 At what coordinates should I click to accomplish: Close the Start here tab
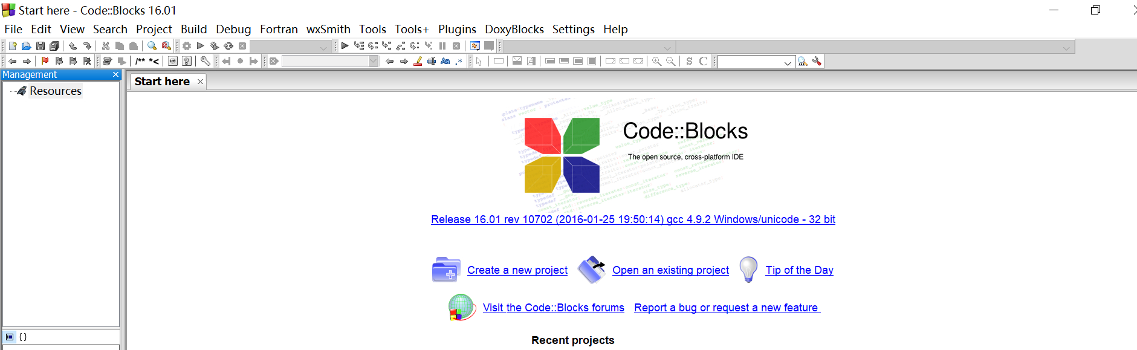(x=200, y=82)
